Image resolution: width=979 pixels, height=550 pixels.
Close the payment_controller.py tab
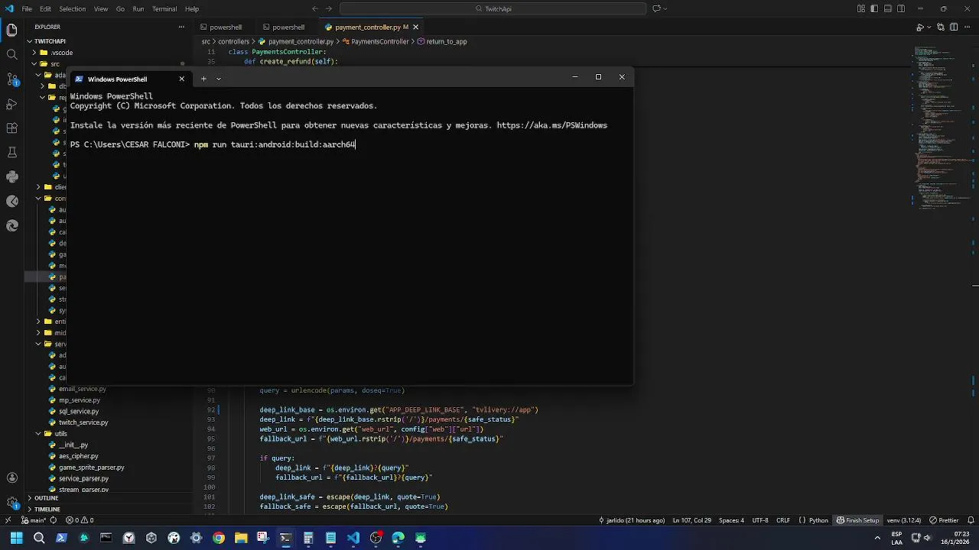pyautogui.click(x=416, y=27)
